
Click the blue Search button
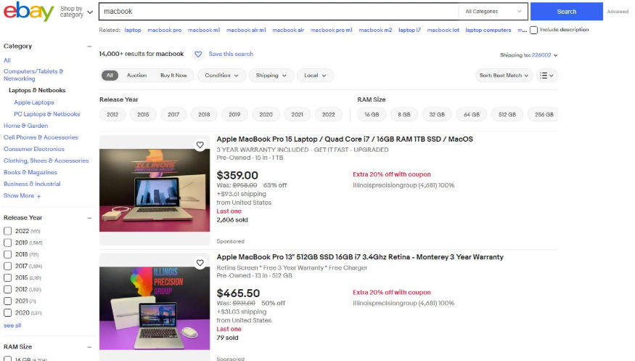tap(567, 12)
